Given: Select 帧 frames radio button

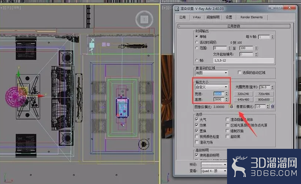Looking at the screenshot, I should pos(197,60).
